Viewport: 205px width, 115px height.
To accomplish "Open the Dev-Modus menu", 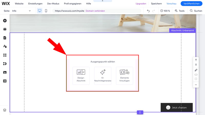I will pyautogui.click(x=53, y=4).
